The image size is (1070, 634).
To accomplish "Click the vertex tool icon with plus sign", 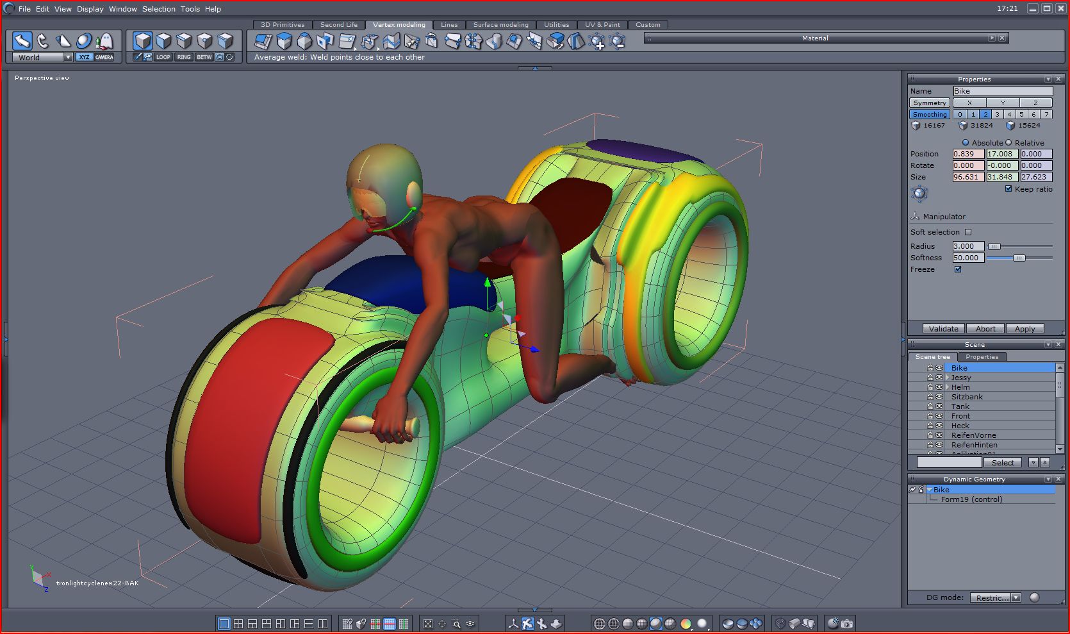I will pyautogui.click(x=597, y=42).
